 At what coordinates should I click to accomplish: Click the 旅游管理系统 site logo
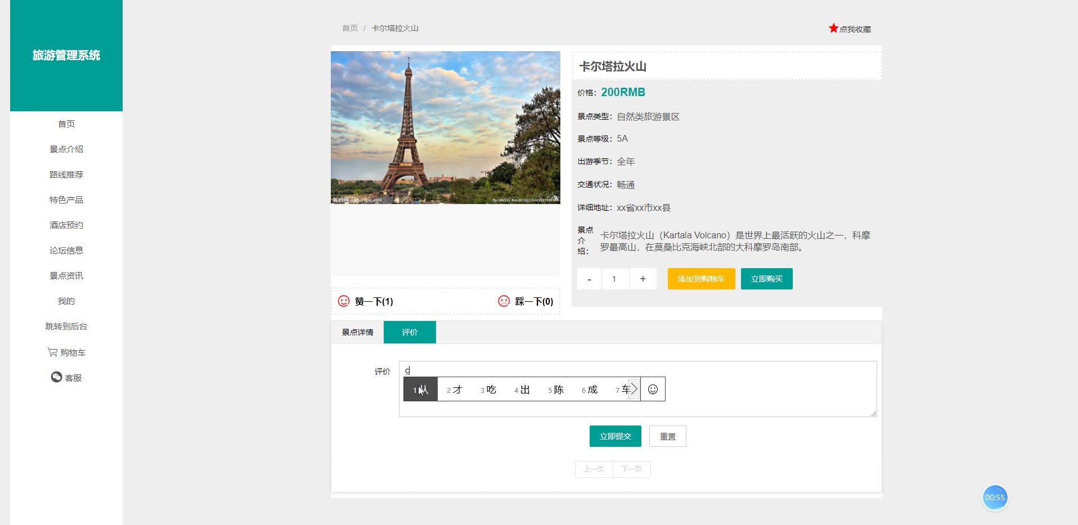pos(66,55)
